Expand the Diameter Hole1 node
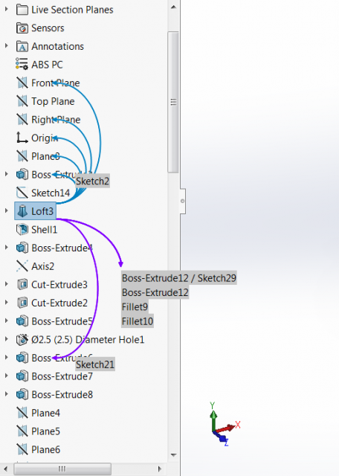This screenshot has width=339, height=476. coord(6,339)
